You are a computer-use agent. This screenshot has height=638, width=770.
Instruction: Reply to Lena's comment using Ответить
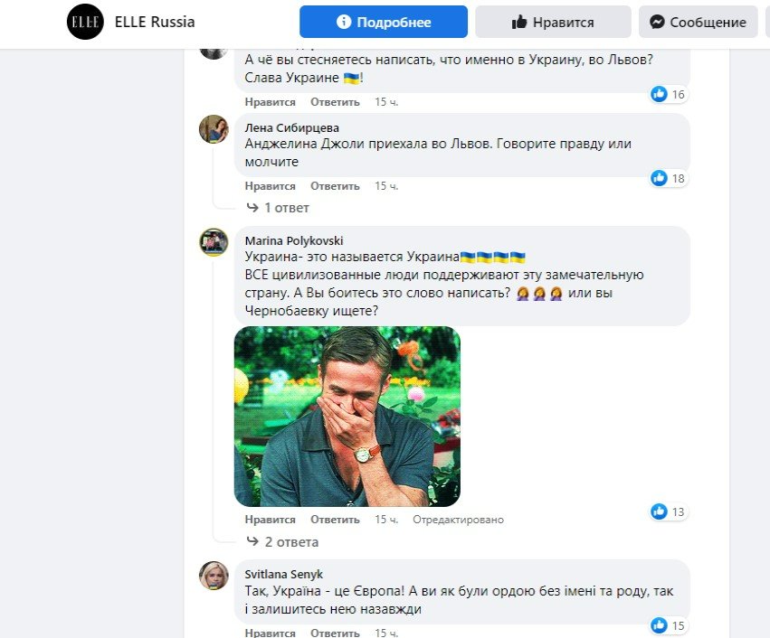334,185
